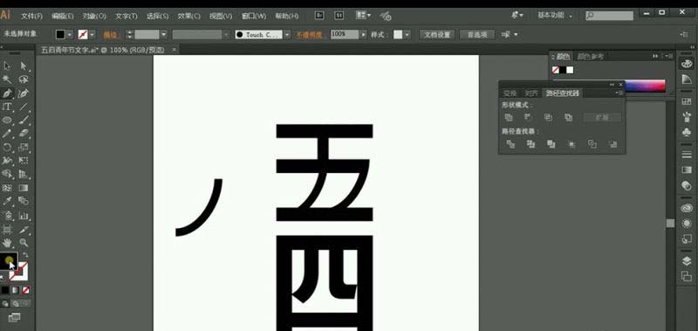The height and width of the screenshot is (331, 698).
Task: Open the Color panel palette icon in dock
Action: click(x=687, y=64)
